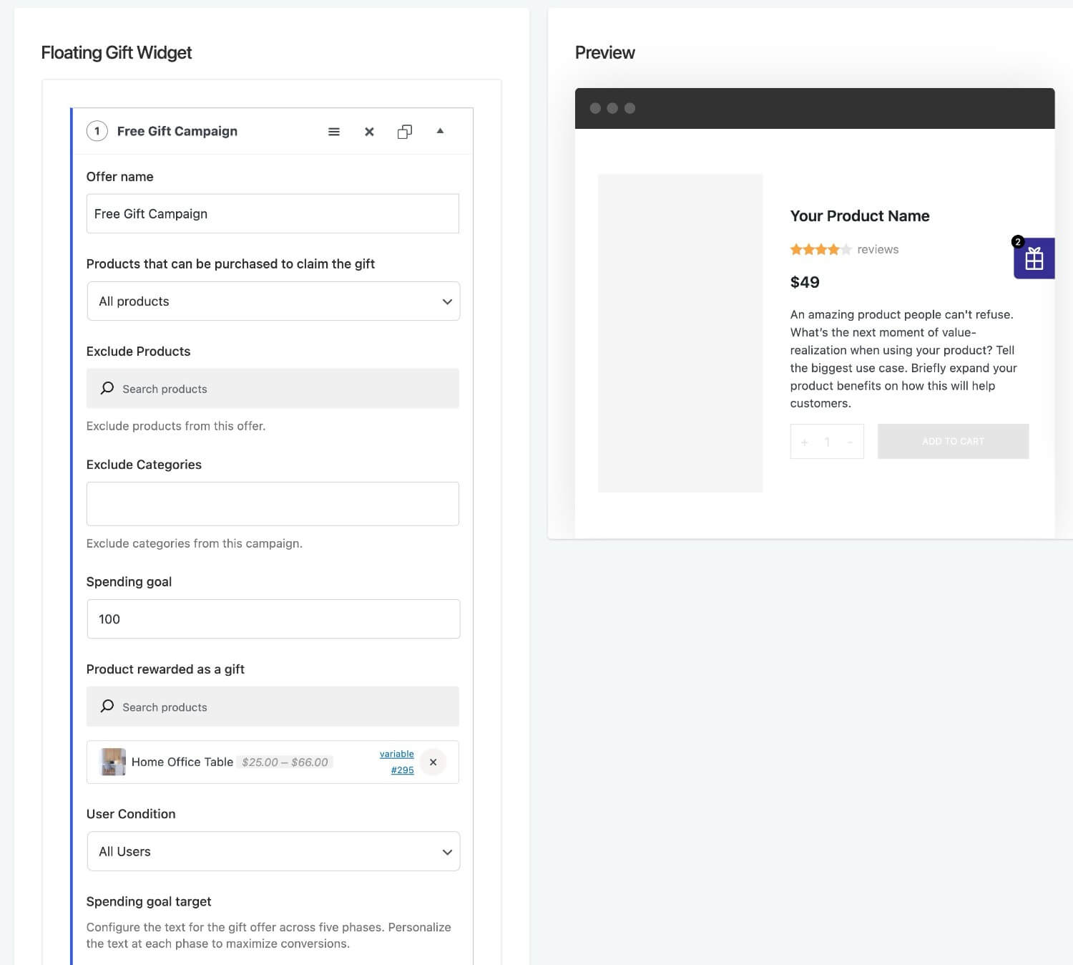Screen dimensions: 1073x965
Task: Open the #295 product ID link
Action: pos(402,770)
